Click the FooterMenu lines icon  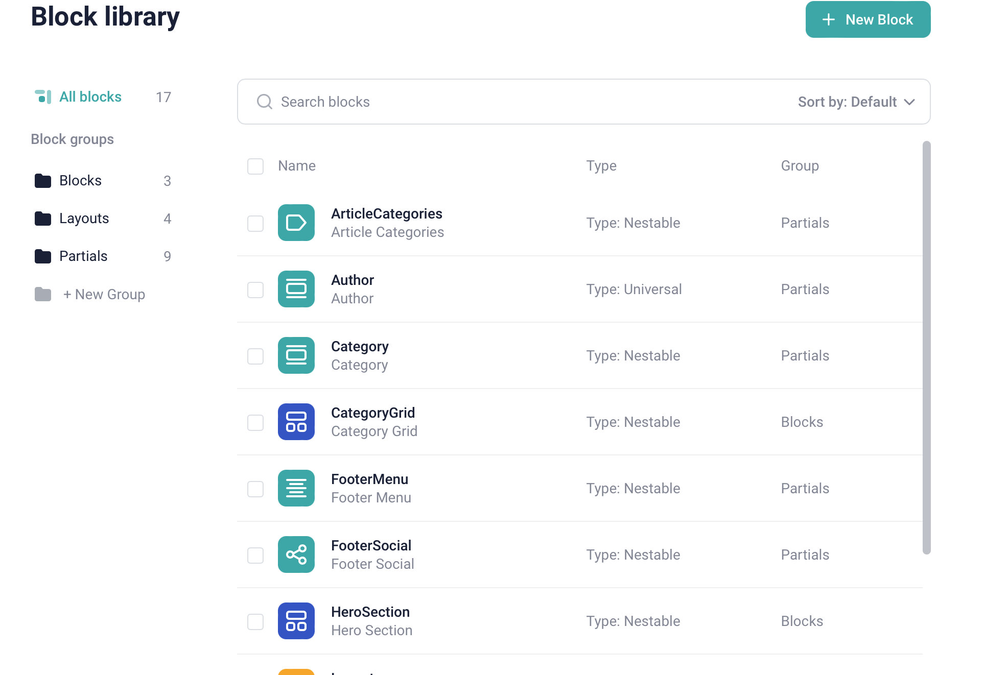pyautogui.click(x=296, y=488)
